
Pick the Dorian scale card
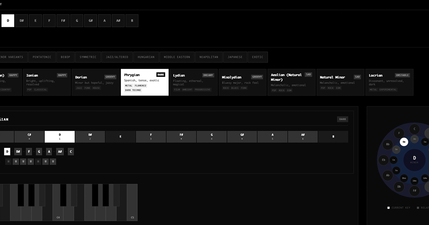pyautogui.click(x=95, y=82)
